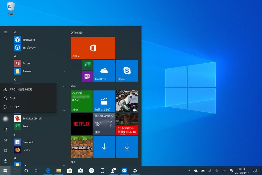
Task: Toggle the IME あ indicator
Action: coord(231,171)
